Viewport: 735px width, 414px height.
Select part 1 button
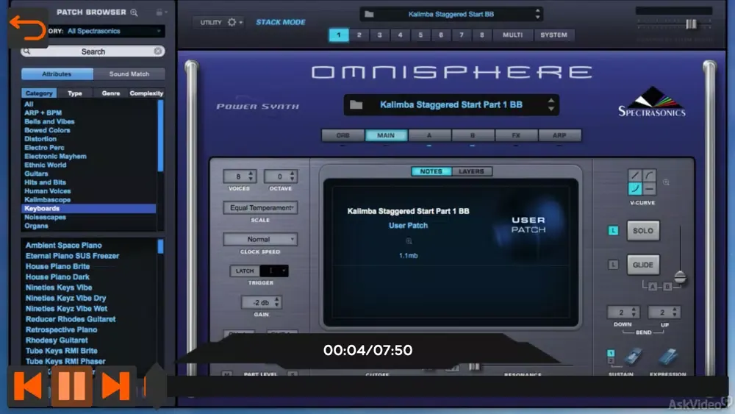(338, 35)
